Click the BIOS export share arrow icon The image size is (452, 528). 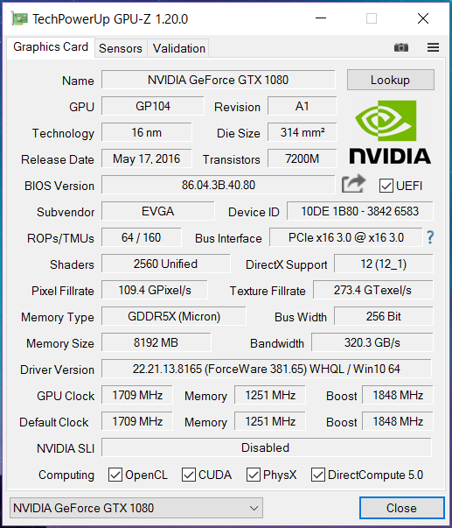[x=353, y=184]
